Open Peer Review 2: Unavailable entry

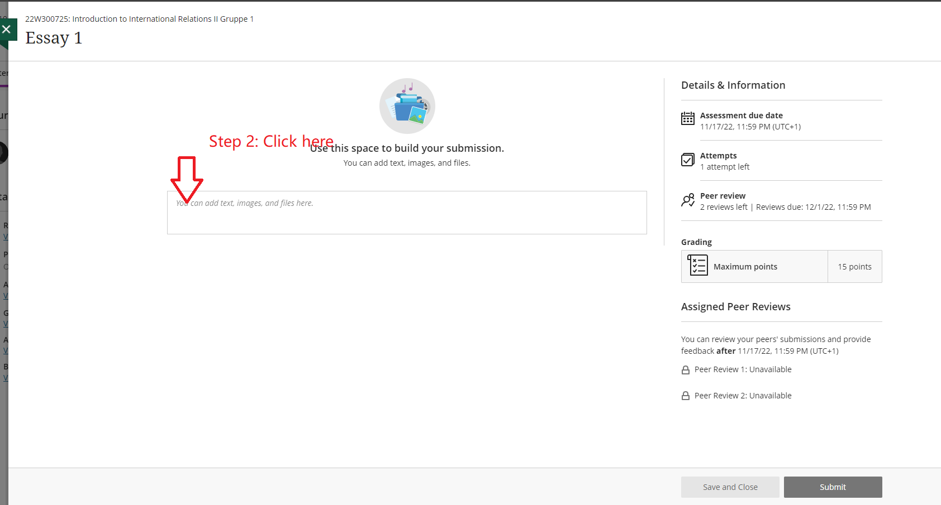(743, 396)
